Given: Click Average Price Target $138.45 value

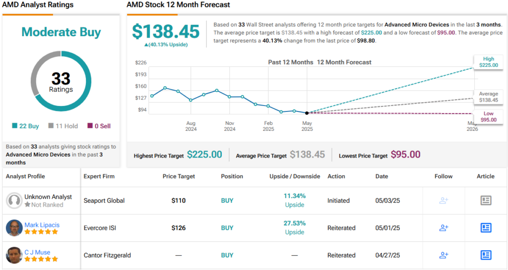Looking at the screenshot, I should [x=307, y=155].
